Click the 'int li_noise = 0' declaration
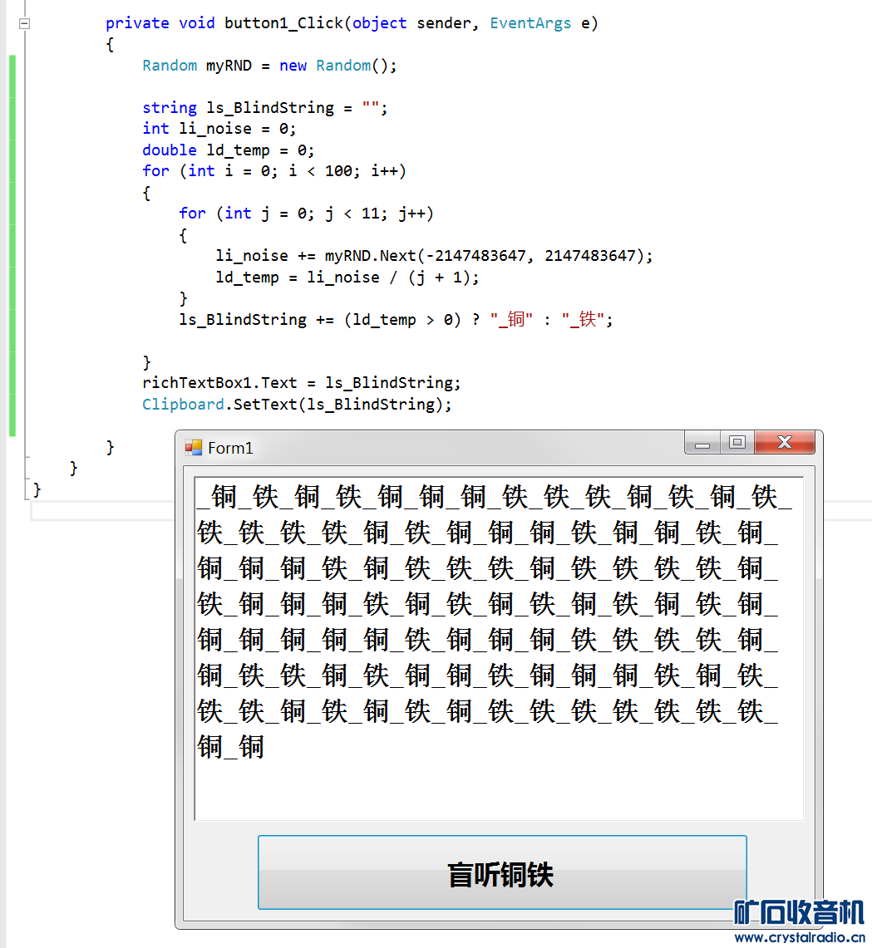The image size is (872, 948). tap(219, 129)
